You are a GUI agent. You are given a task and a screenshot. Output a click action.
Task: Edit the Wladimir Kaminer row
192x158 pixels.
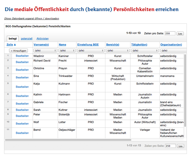click(x=22, y=56)
